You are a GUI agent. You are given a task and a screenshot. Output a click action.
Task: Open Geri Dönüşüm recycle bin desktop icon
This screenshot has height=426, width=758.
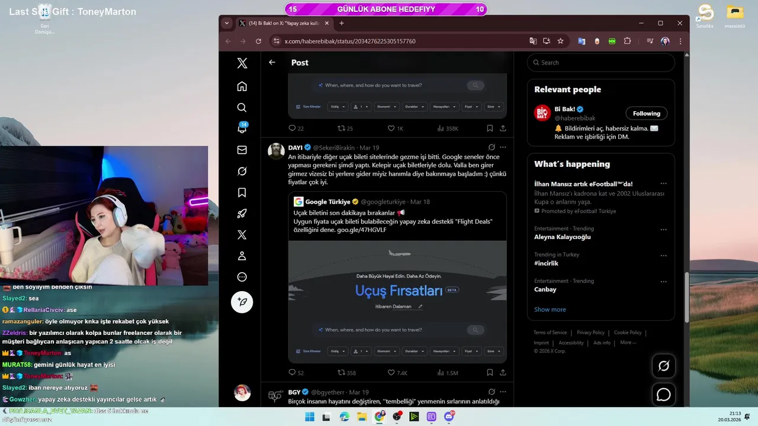click(x=44, y=18)
